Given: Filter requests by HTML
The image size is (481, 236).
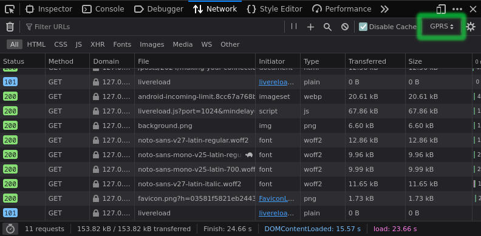Looking at the screenshot, I should (x=36, y=44).
